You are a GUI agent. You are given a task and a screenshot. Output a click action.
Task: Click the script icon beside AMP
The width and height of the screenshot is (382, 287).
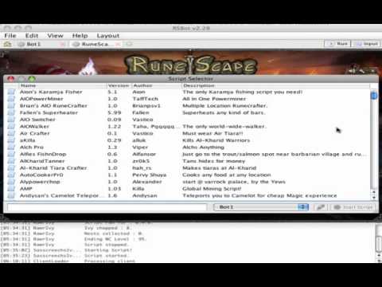11,189
